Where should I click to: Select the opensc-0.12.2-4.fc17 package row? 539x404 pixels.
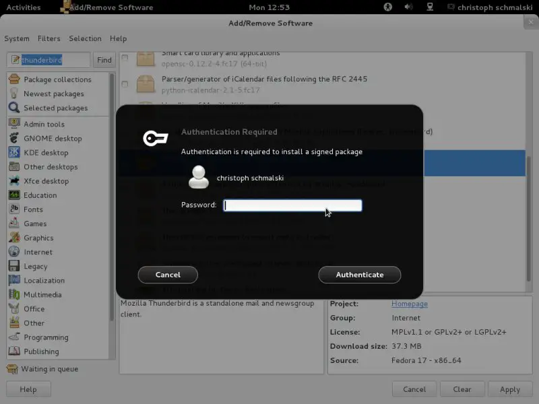[323, 59]
